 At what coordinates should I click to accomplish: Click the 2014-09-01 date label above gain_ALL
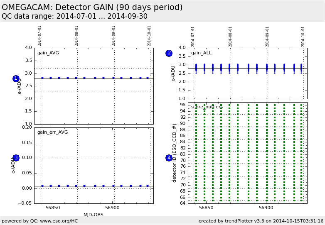click(x=267, y=36)
